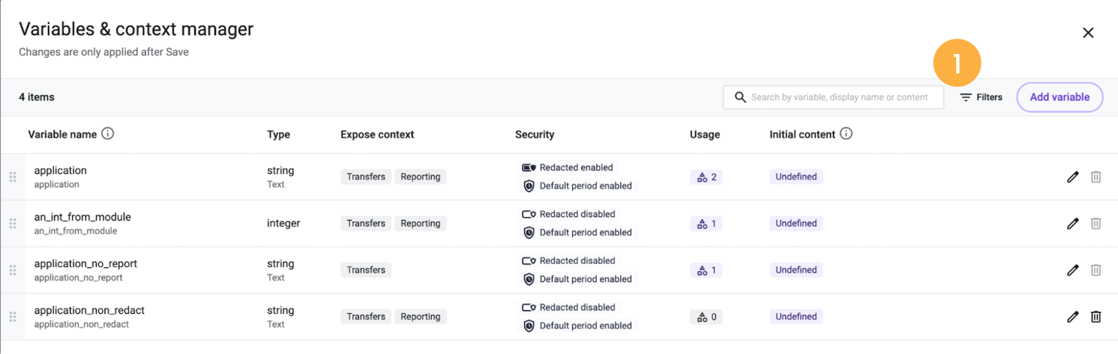Click Transfers tag in application_no_report row
This screenshot has height=354, width=1118.
[366, 270]
